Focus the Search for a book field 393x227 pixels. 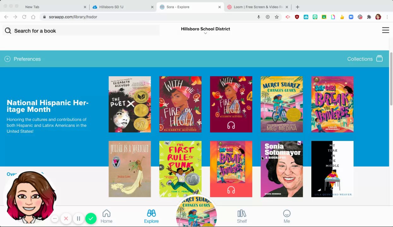point(81,31)
